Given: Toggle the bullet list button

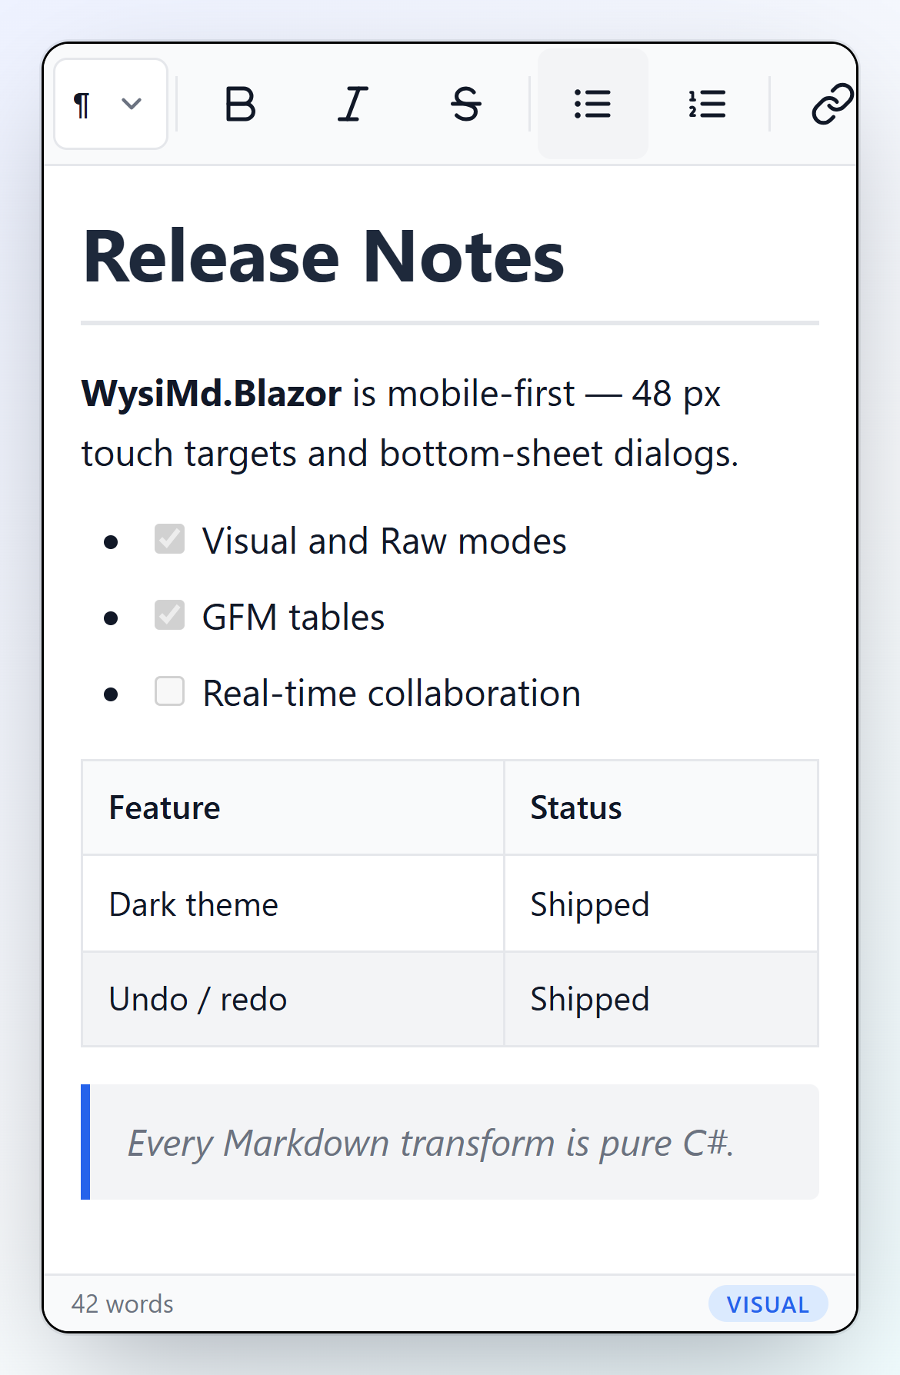Looking at the screenshot, I should tap(592, 104).
